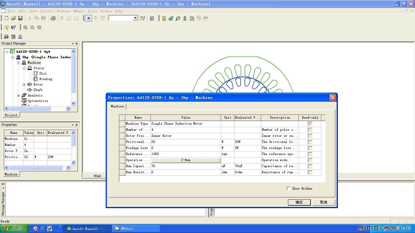Open the toolbar combo box dropdown

[x=135, y=18]
